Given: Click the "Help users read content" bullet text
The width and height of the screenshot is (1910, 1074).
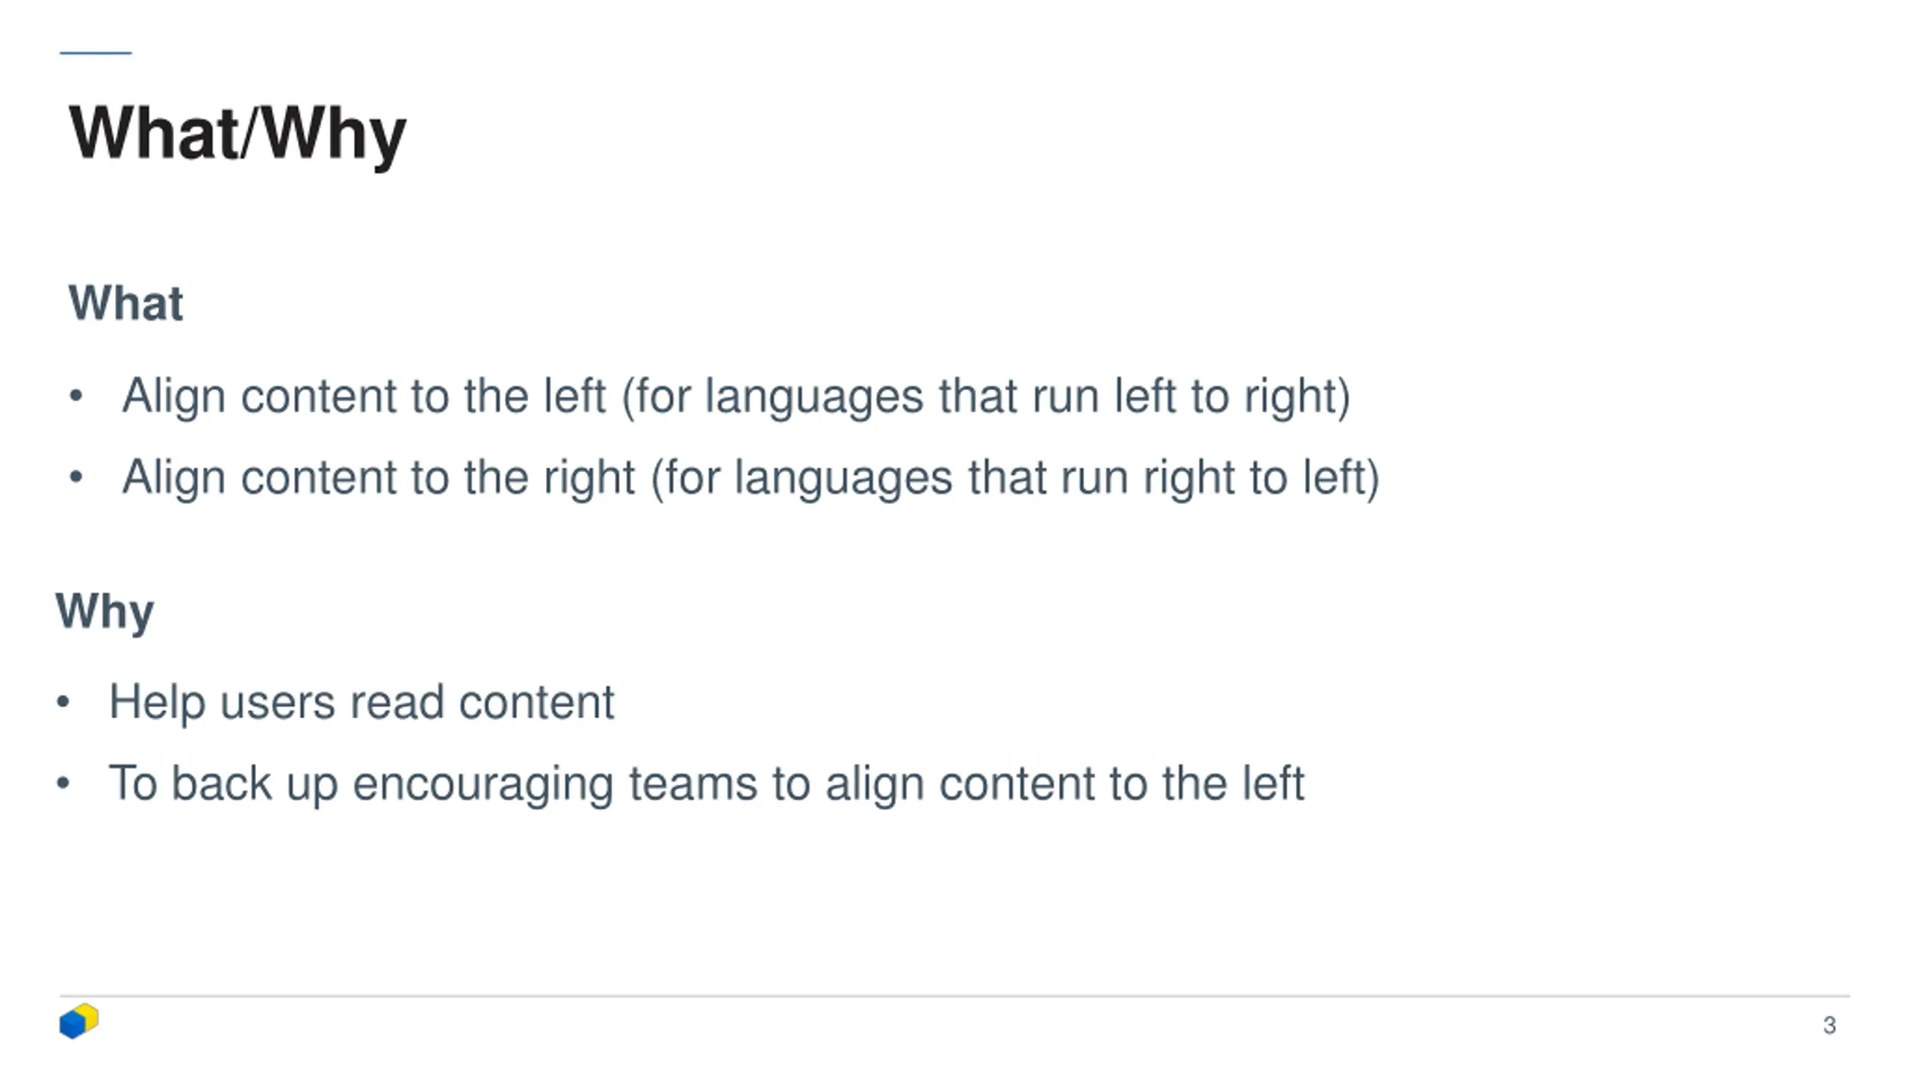Looking at the screenshot, I should click(x=362, y=703).
